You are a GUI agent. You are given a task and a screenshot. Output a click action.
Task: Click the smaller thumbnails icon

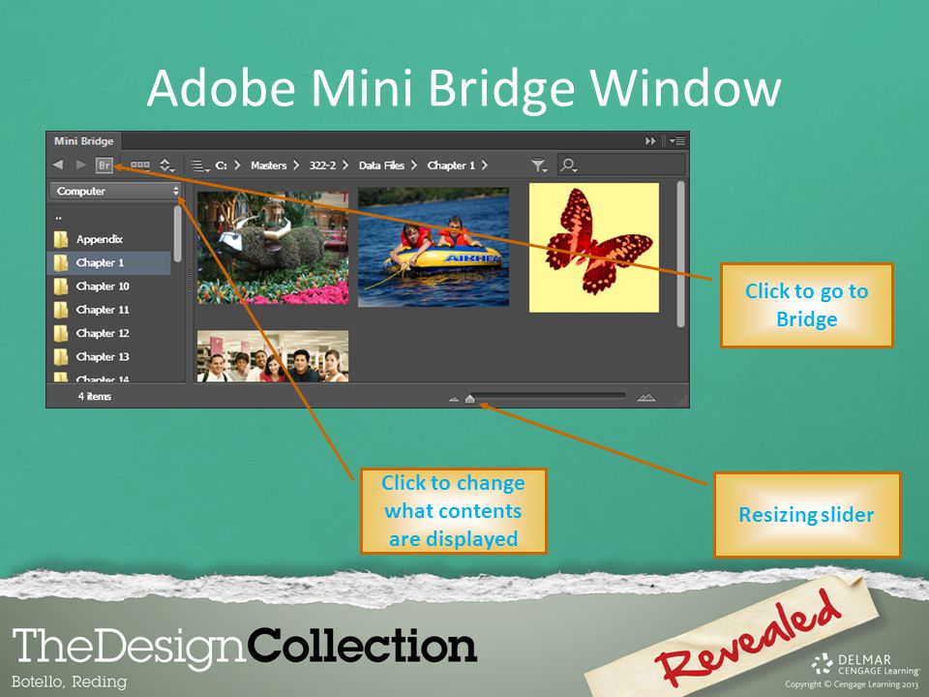pos(454,399)
